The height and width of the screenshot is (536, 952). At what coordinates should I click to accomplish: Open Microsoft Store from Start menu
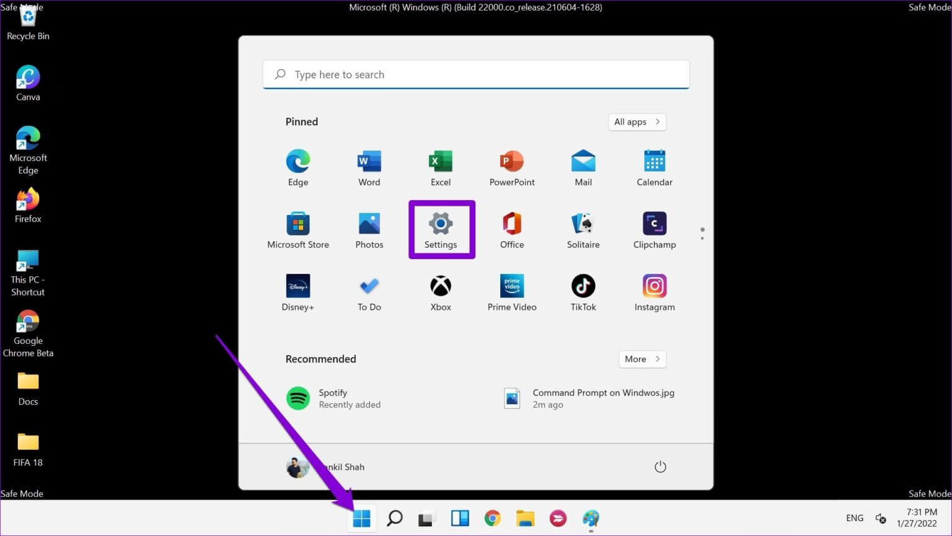coord(298,231)
